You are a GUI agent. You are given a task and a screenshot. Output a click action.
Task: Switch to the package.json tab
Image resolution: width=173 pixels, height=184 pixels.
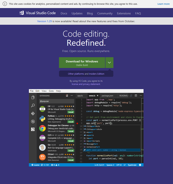pyautogui.click(x=108, y=96)
